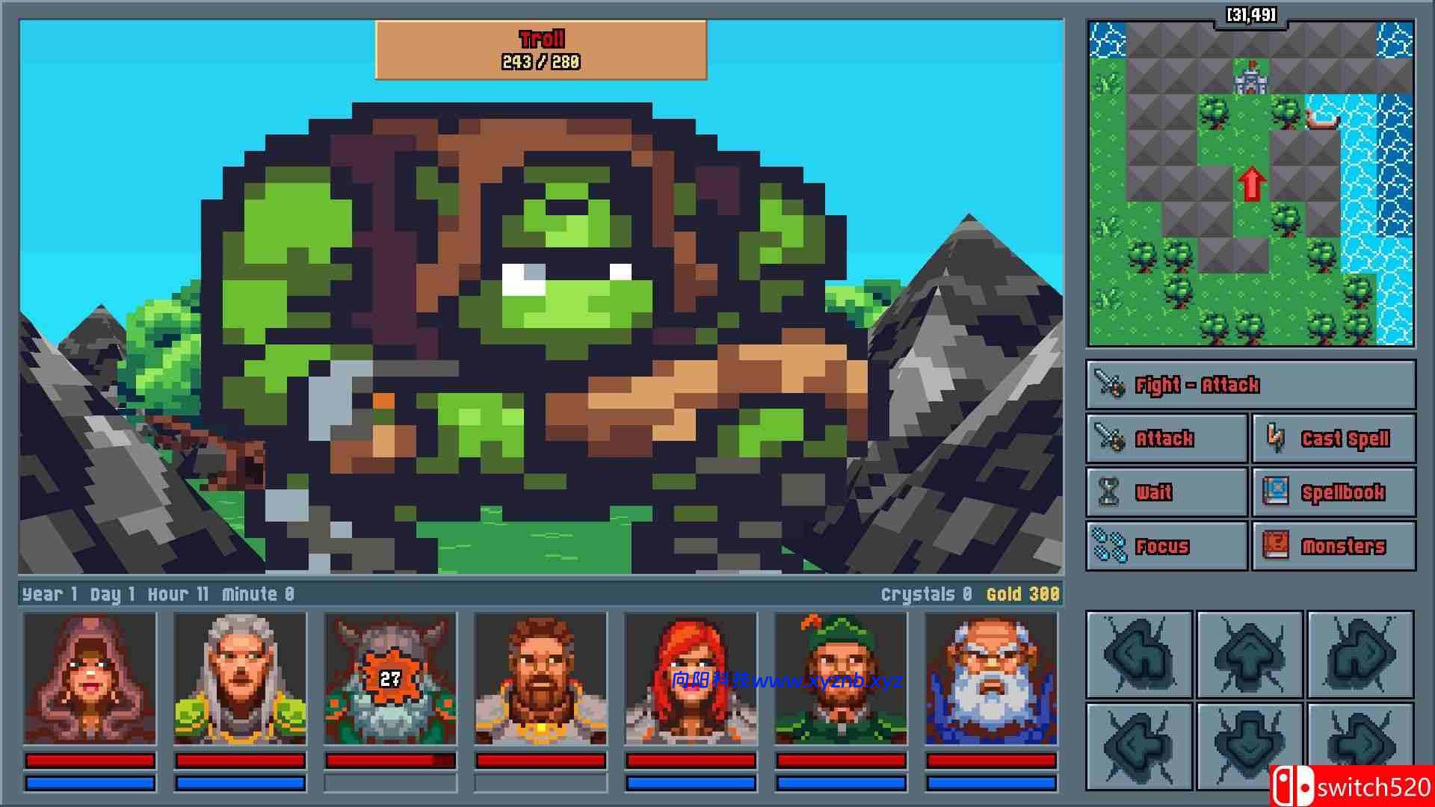This screenshot has height=807, width=1435.
Task: Select the red-haired woman portrait
Action: (x=691, y=678)
